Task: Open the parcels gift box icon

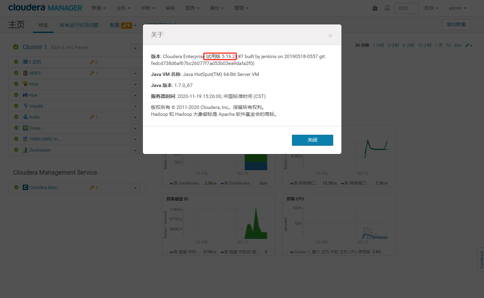Action: [x=375, y=8]
